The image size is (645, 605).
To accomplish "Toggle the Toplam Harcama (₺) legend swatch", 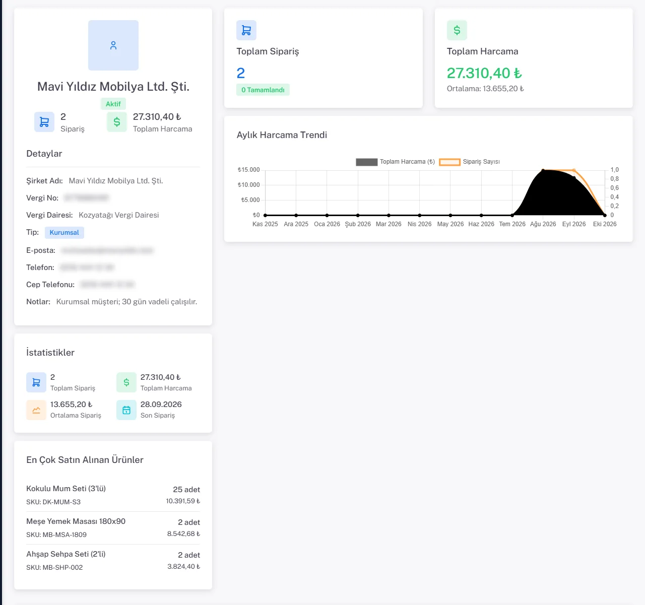I will coord(366,162).
